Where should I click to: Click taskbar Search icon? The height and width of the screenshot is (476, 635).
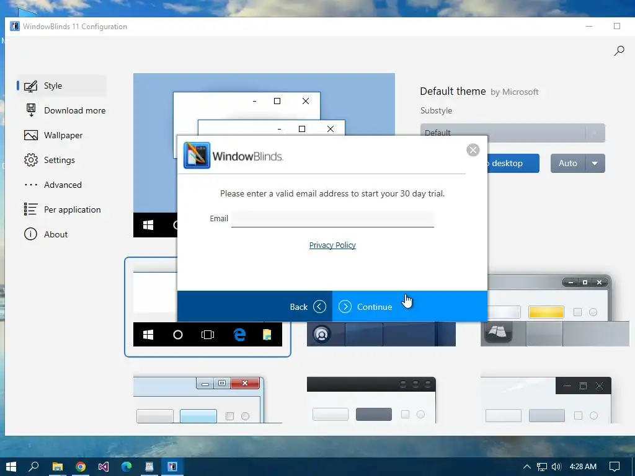34,467
